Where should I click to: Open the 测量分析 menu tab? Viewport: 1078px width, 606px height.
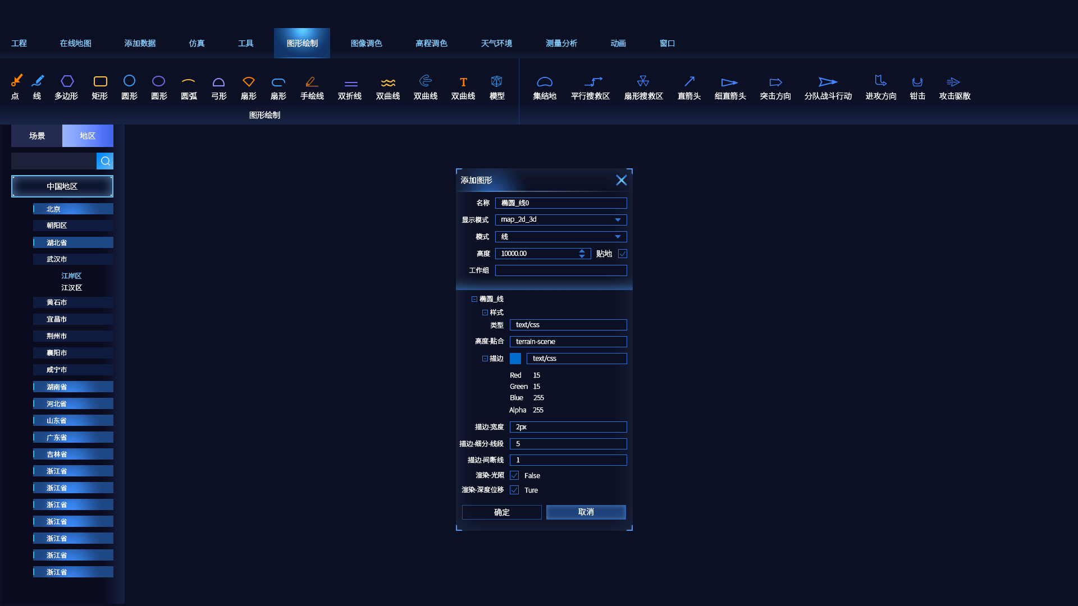pos(561,43)
